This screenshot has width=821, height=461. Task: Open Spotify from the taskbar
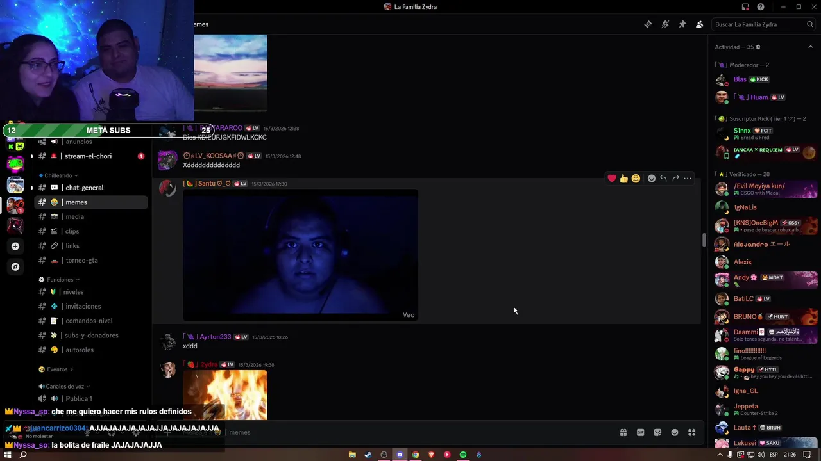463,455
